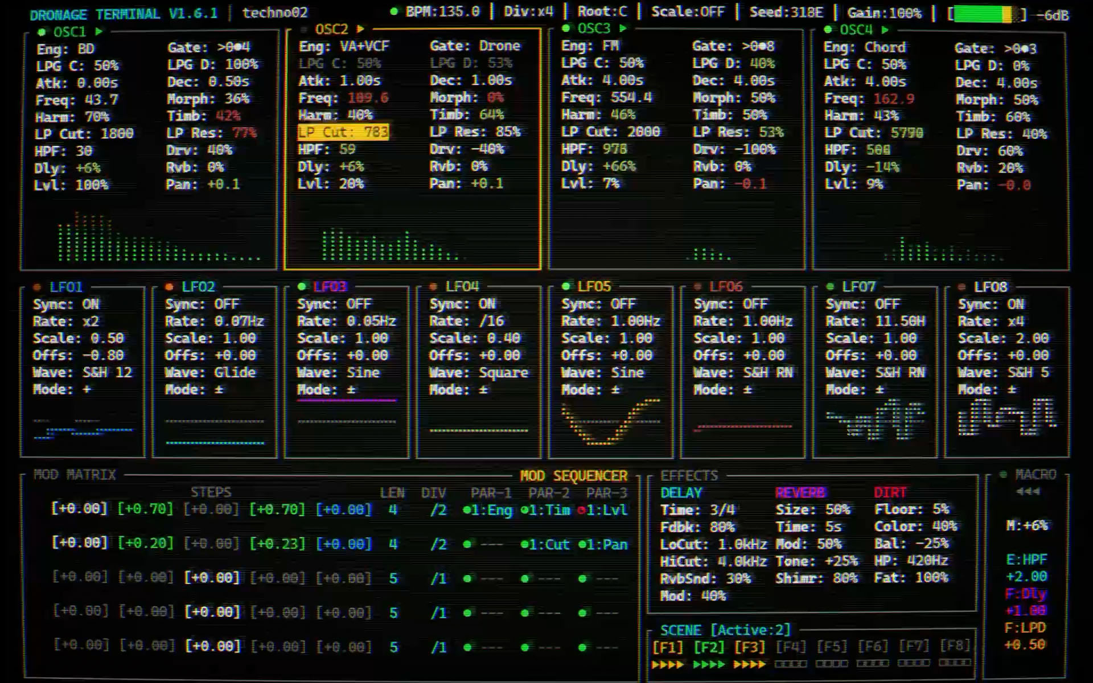Click the LFO5 green activity LED

(566, 286)
